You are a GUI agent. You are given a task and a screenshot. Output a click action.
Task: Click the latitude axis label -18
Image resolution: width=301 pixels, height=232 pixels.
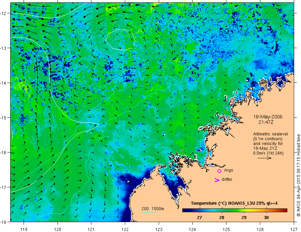click(3, 222)
